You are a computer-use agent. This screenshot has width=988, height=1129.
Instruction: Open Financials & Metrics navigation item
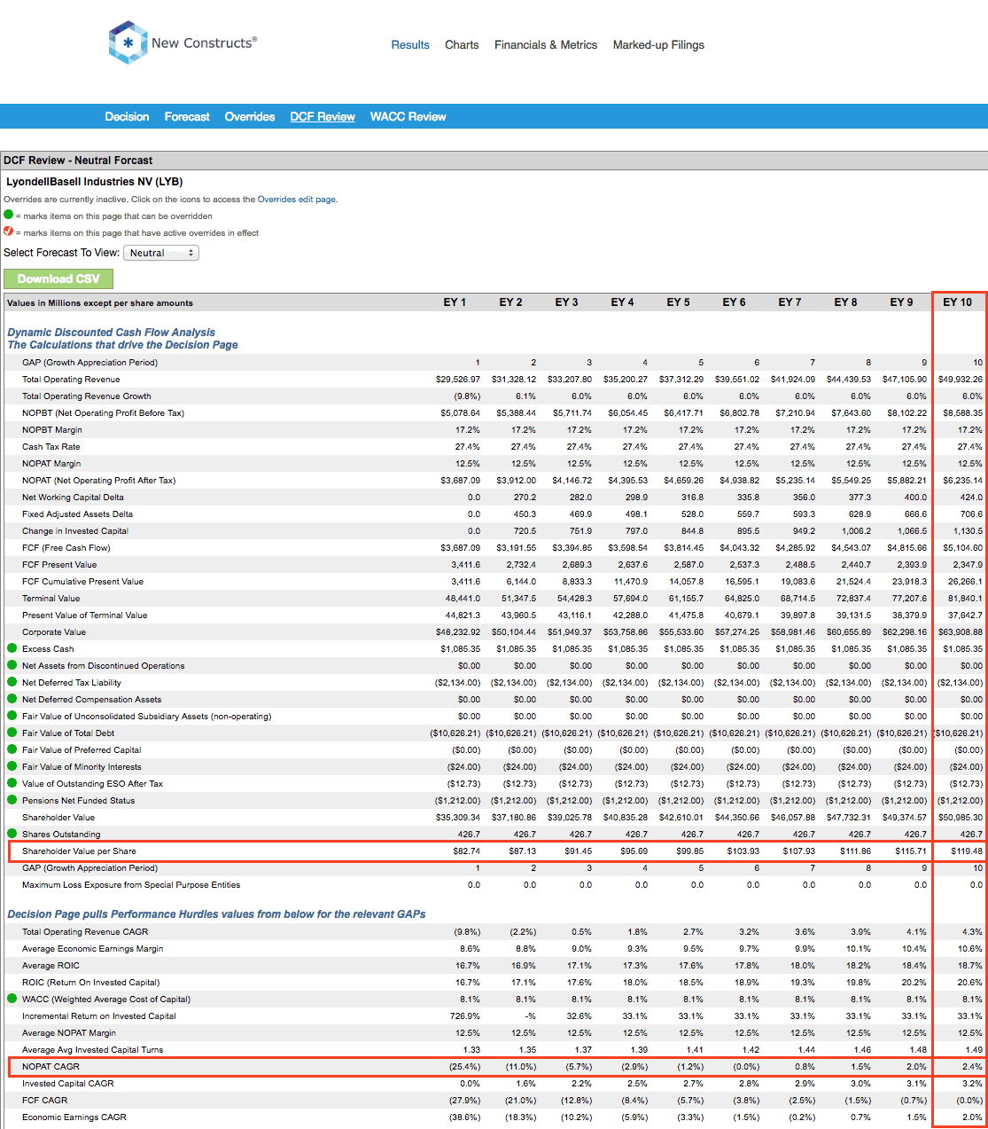click(546, 44)
